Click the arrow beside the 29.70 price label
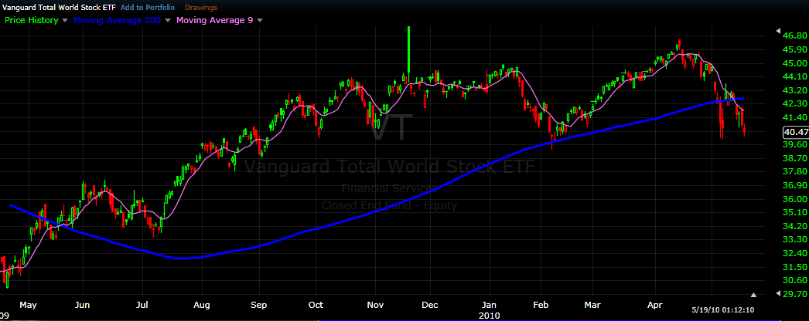This screenshot has height=321, width=809. (778, 294)
